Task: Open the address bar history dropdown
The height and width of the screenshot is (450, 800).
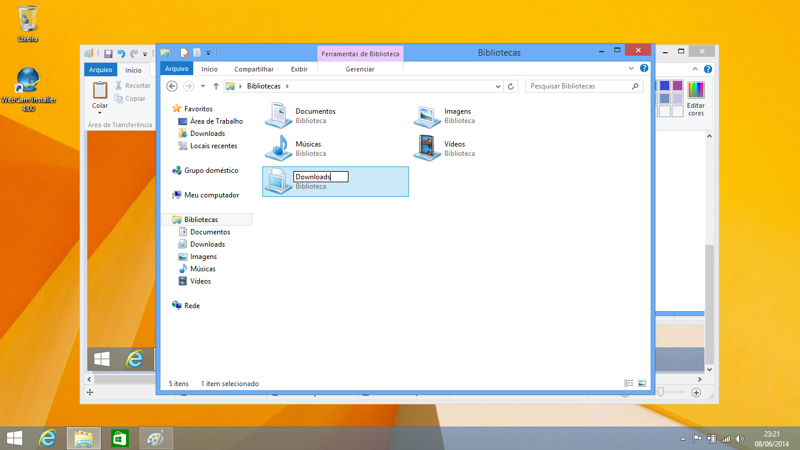Action: (498, 86)
